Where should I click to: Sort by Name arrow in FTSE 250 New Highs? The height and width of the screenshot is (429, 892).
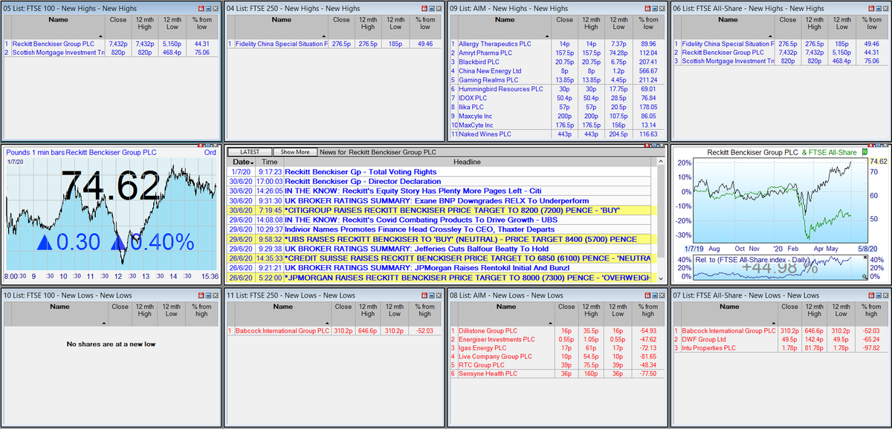[323, 36]
